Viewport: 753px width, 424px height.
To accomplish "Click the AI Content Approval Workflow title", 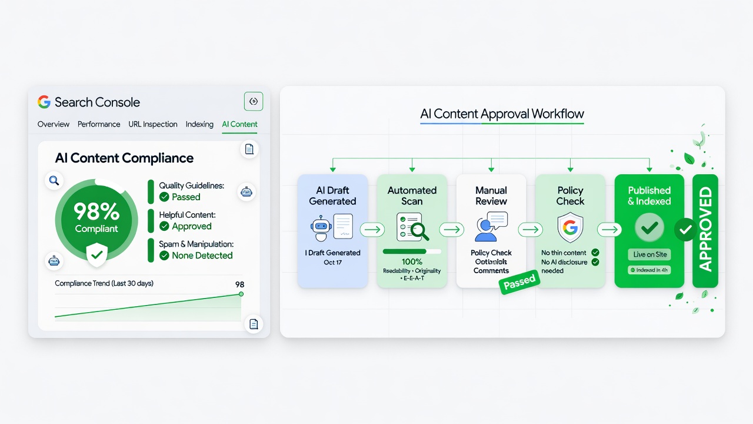I will [502, 114].
